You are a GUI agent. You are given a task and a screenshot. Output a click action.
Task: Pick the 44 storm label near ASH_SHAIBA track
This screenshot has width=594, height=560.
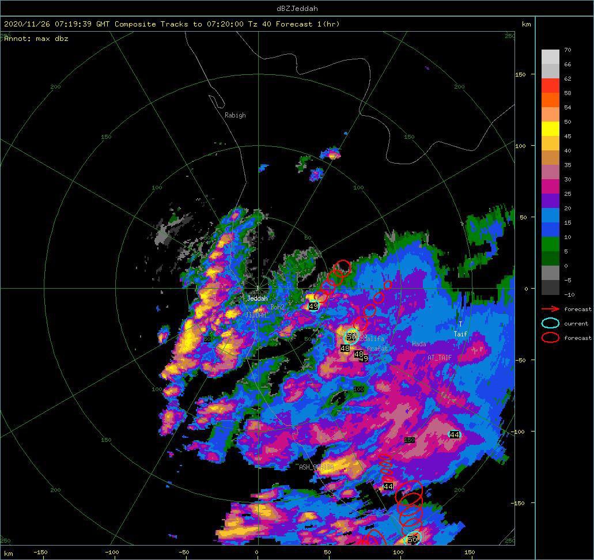click(x=388, y=486)
